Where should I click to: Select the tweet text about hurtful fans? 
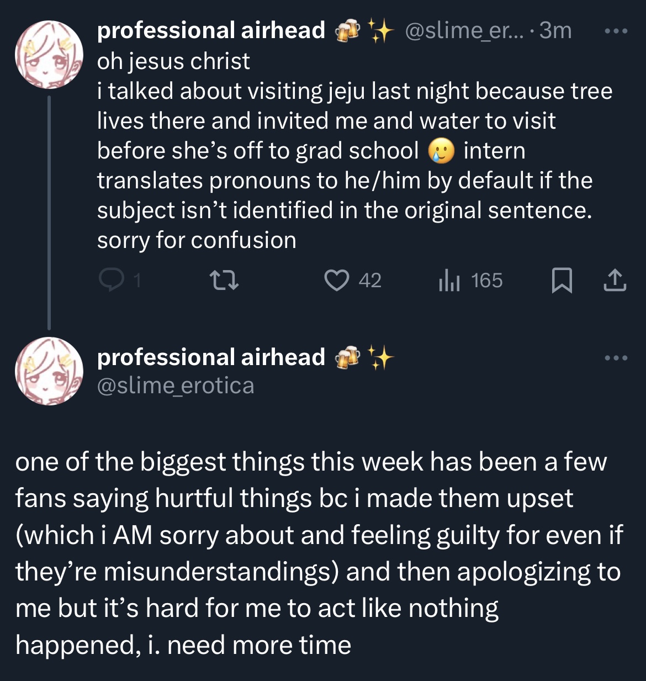pyautogui.click(x=319, y=553)
